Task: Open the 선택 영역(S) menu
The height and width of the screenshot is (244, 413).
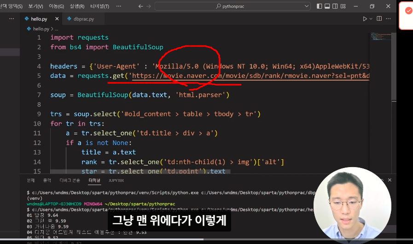Action: point(11,6)
